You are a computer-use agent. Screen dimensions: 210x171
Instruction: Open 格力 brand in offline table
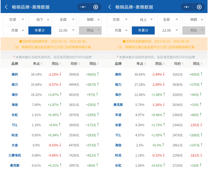point(15,84)
